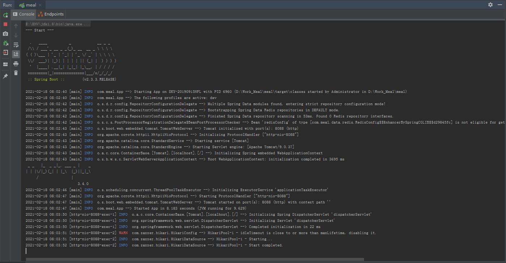
Task: Stop the running meal process
Action: pyautogui.click(x=5, y=24)
